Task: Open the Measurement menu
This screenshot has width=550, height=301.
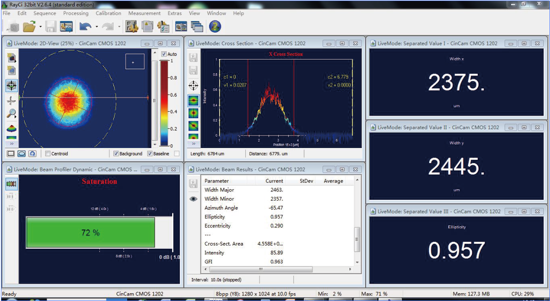Action: click(144, 13)
